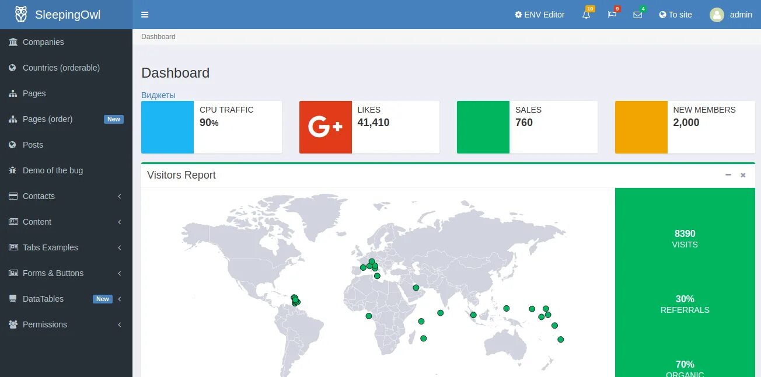Open the envelope messages icon
The width and height of the screenshot is (761, 377).
[637, 15]
